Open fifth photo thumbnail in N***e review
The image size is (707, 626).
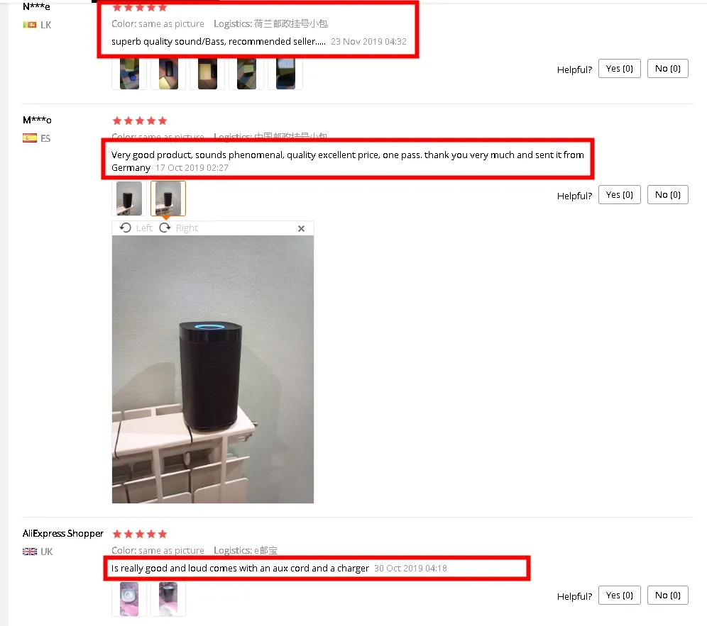click(x=285, y=74)
